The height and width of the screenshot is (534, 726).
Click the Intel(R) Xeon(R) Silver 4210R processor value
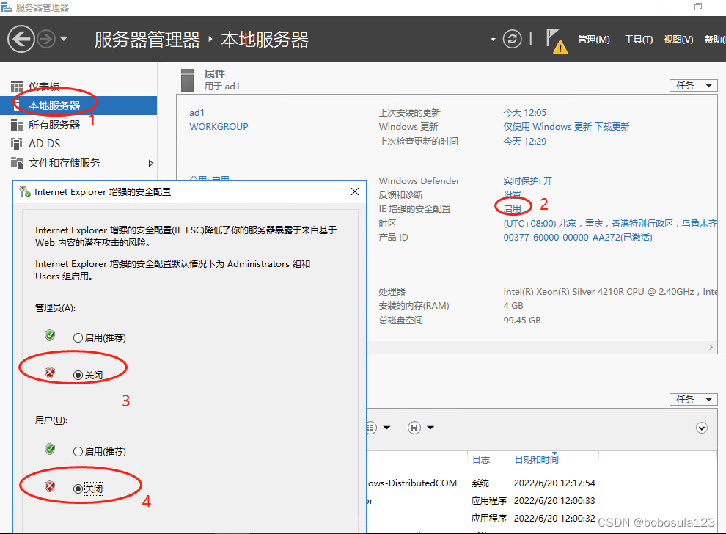click(x=610, y=292)
